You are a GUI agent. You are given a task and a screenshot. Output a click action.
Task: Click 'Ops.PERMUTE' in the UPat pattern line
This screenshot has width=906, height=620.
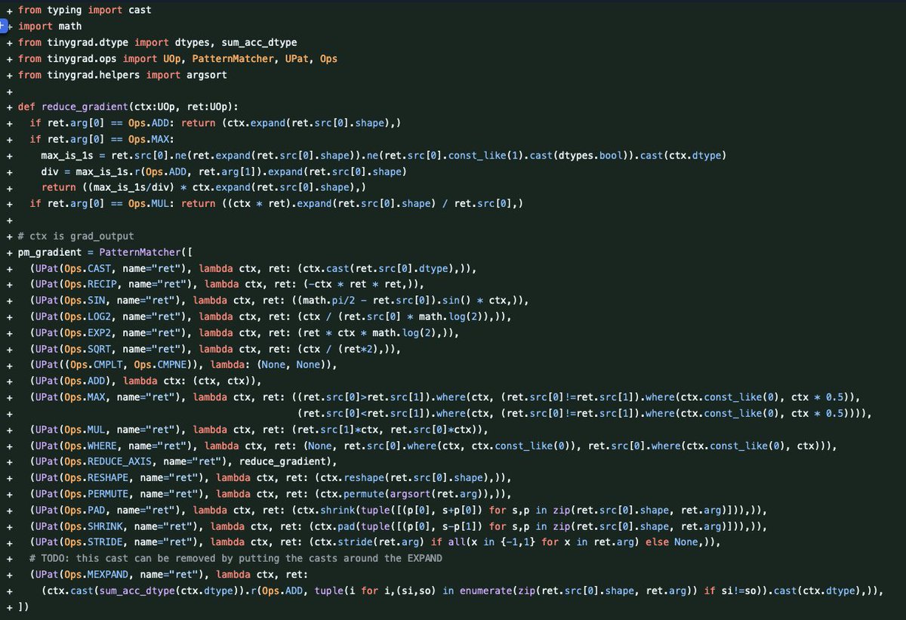coord(97,495)
